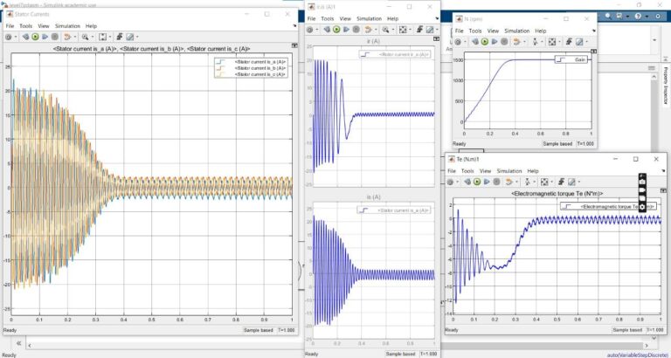This screenshot has width=671, height=358.
Task: Open help icon in Simulink title toolbar
Action: [638, 17]
